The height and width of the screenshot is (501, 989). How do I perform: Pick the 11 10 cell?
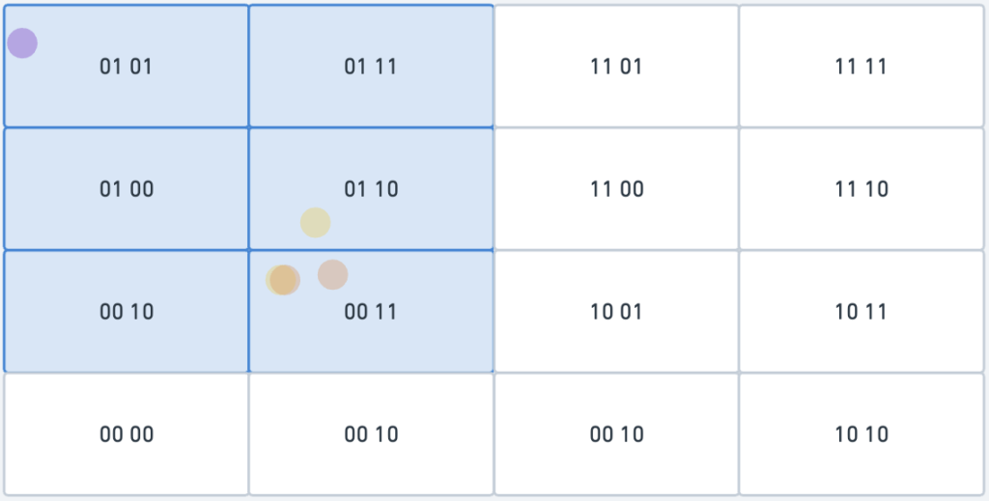pyautogui.click(x=861, y=189)
